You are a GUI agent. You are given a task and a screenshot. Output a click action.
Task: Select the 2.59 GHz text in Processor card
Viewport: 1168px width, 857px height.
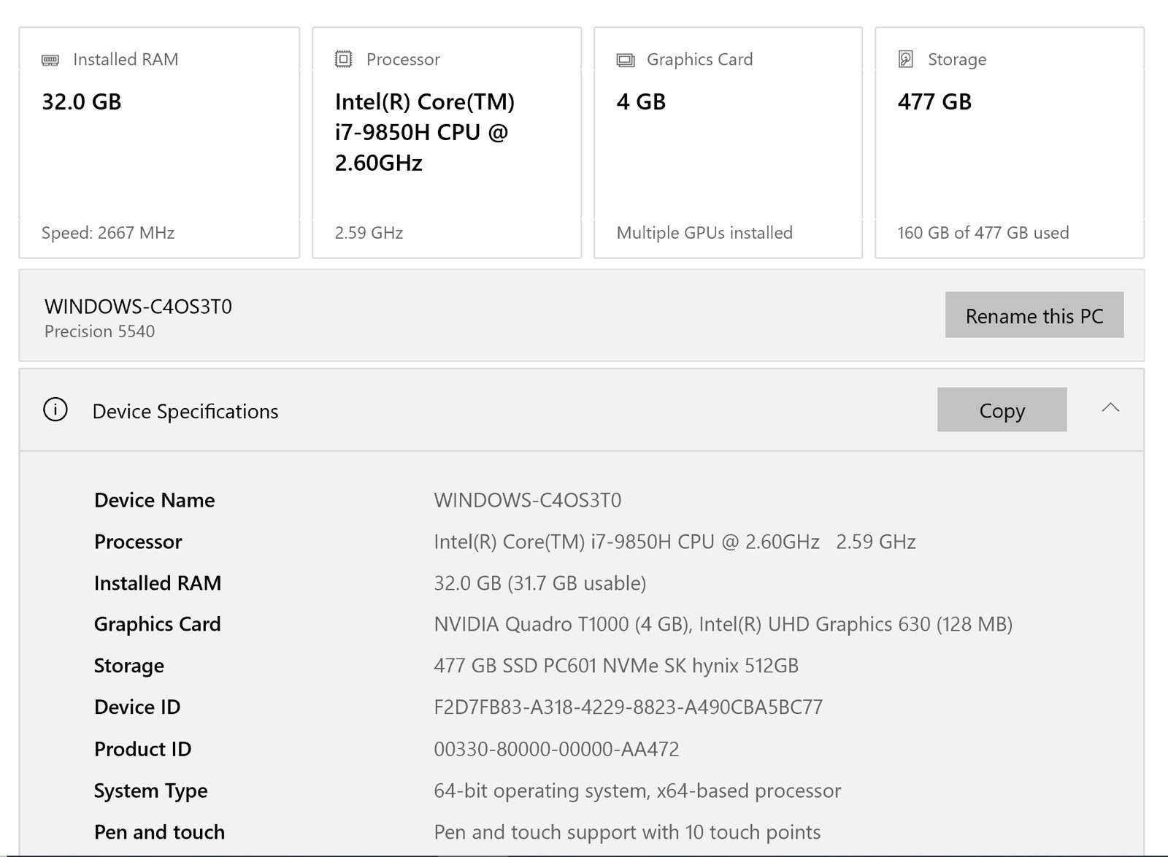(x=369, y=233)
